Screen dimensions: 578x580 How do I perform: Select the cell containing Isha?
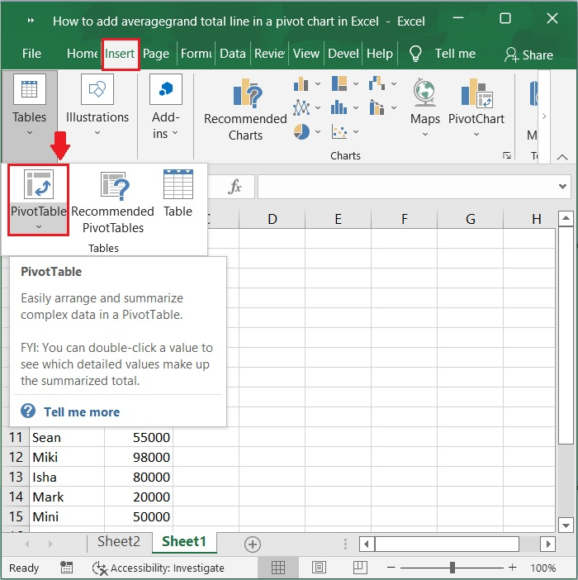tap(67, 478)
